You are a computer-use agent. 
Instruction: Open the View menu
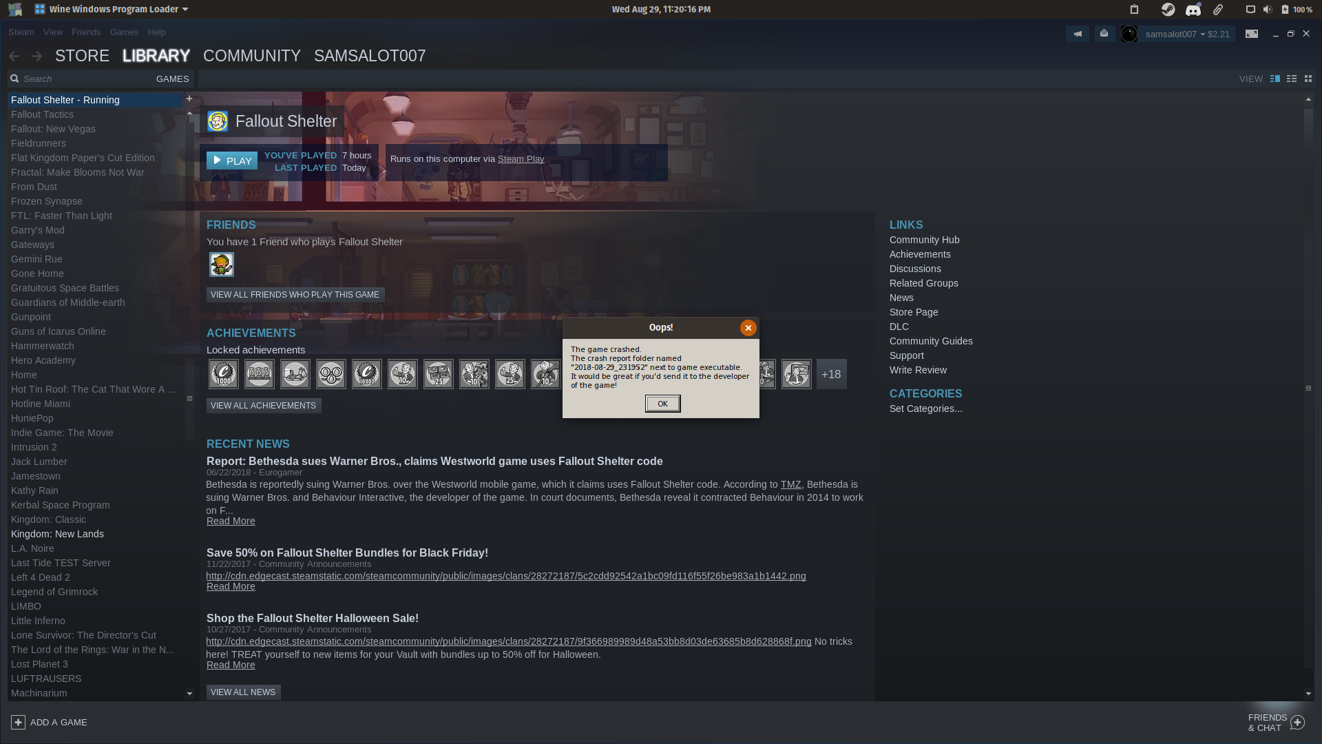[x=53, y=32]
